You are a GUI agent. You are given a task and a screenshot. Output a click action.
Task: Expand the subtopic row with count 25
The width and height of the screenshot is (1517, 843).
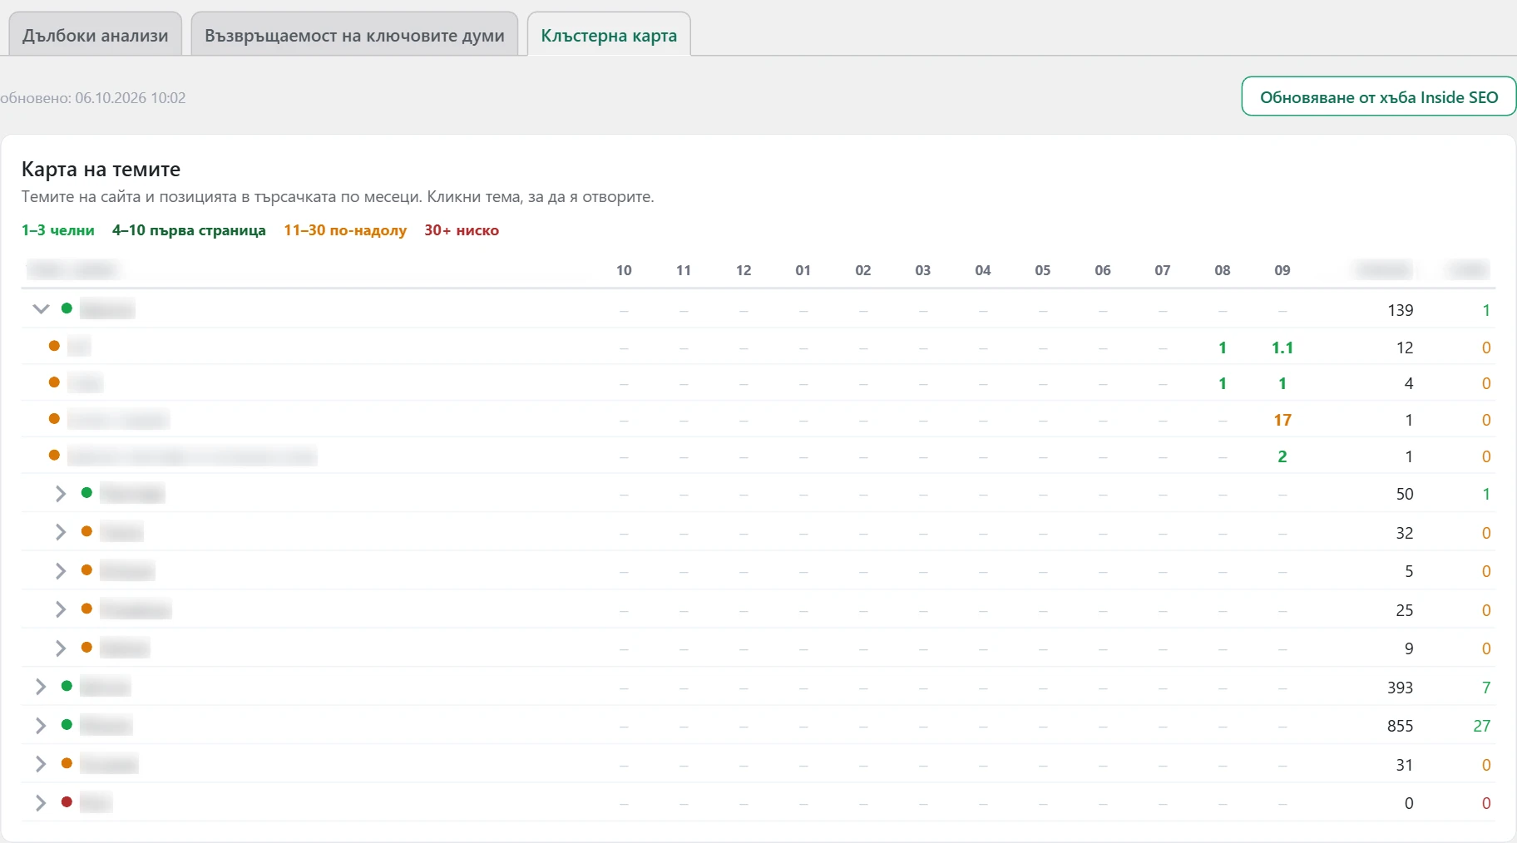coord(60,609)
